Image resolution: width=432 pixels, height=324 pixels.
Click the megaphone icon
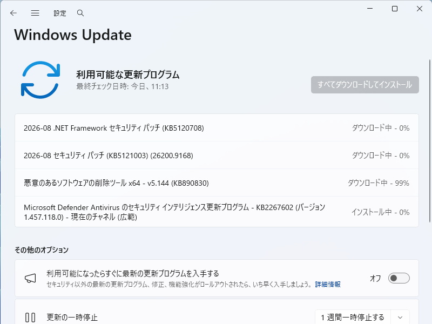[x=30, y=278]
